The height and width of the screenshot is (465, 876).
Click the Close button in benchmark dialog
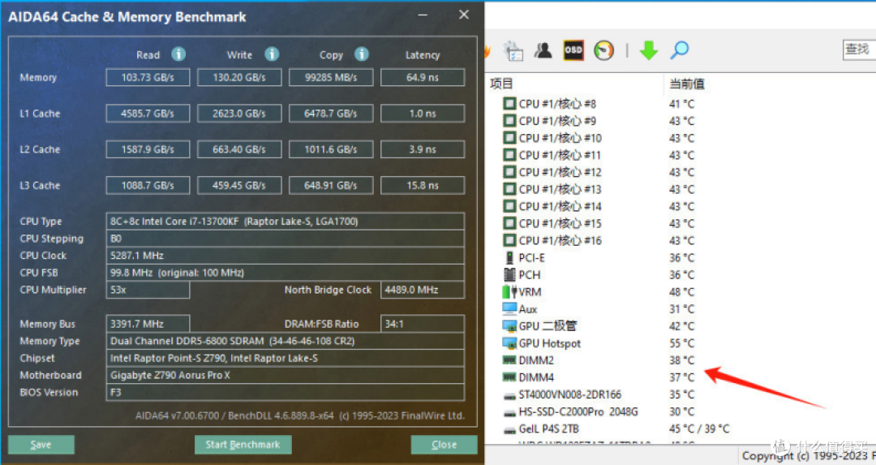coord(444,445)
